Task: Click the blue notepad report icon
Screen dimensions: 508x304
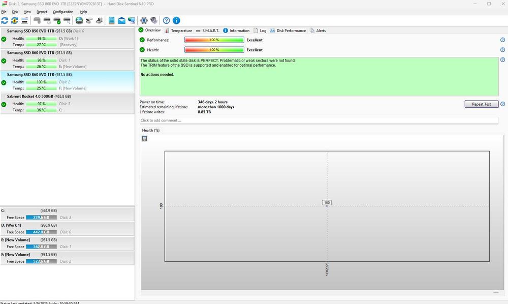Action: (111, 20)
